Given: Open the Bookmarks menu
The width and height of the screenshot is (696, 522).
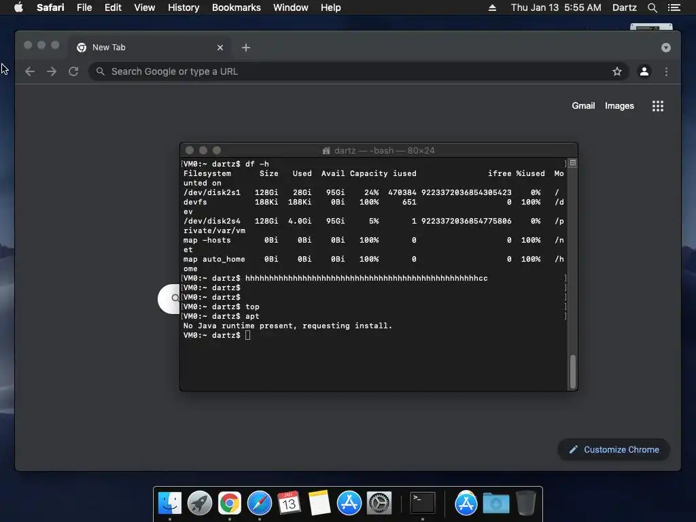Looking at the screenshot, I should tap(236, 7).
